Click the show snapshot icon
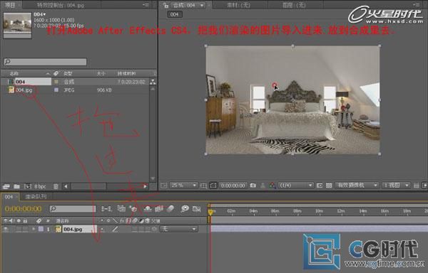Image resolution: width=428 pixels, height=273 pixels. [x=263, y=186]
